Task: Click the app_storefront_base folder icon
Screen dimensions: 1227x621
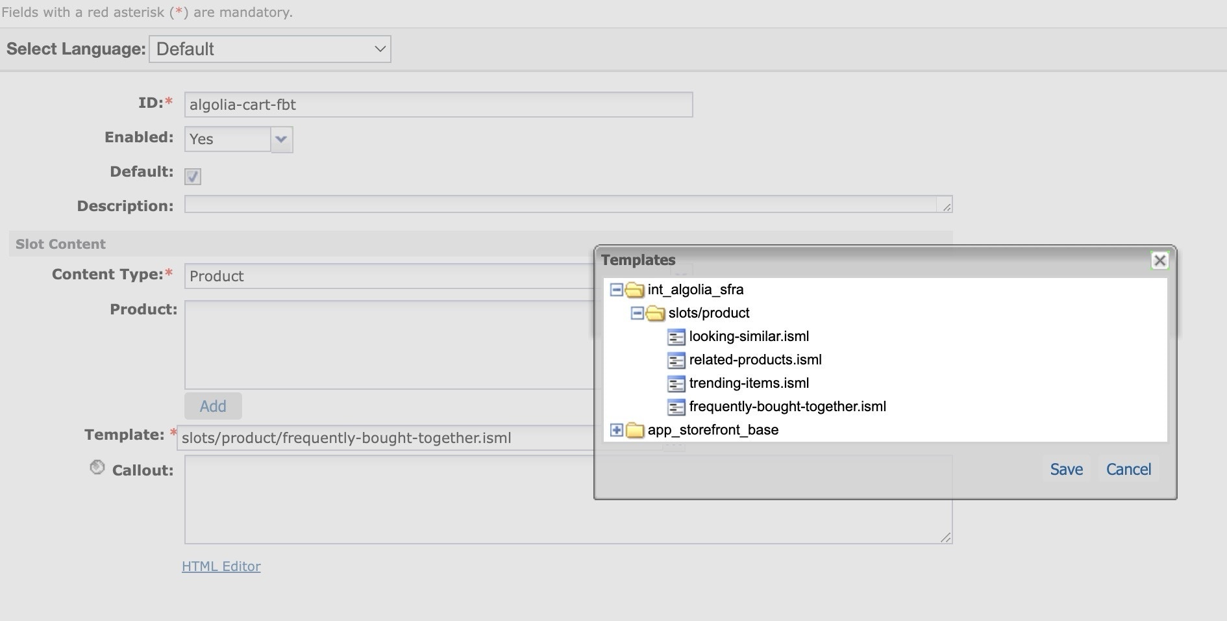Action: click(634, 430)
